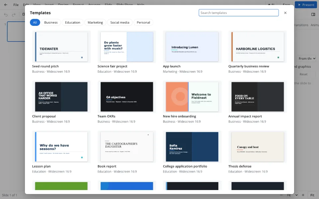This screenshot has height=199, width=319.
Task: Open the 'From the' dropdown in the side panel
Action: (306, 58)
